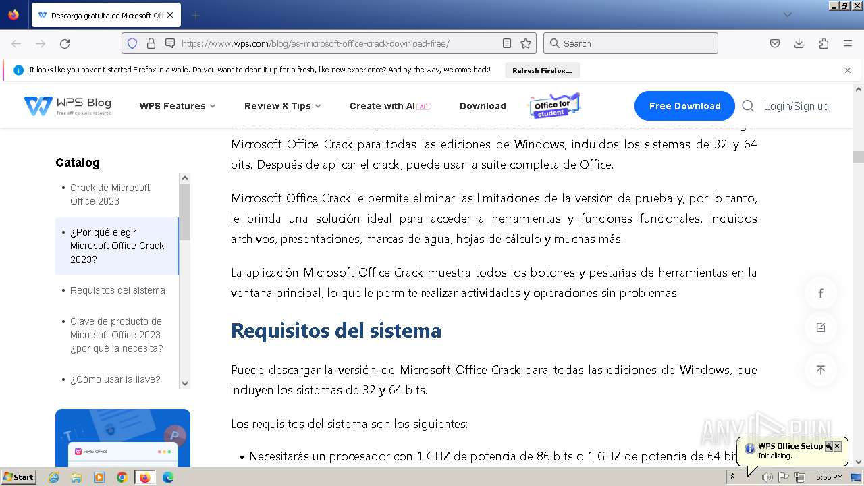Click the feedback edit floating icon

pyautogui.click(x=821, y=327)
